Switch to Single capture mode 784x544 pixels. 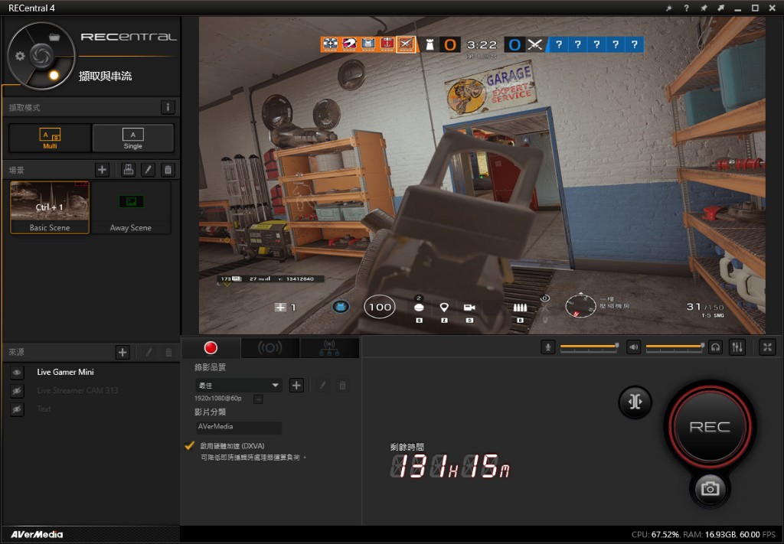click(133, 138)
